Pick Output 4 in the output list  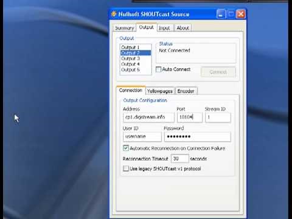point(136,64)
